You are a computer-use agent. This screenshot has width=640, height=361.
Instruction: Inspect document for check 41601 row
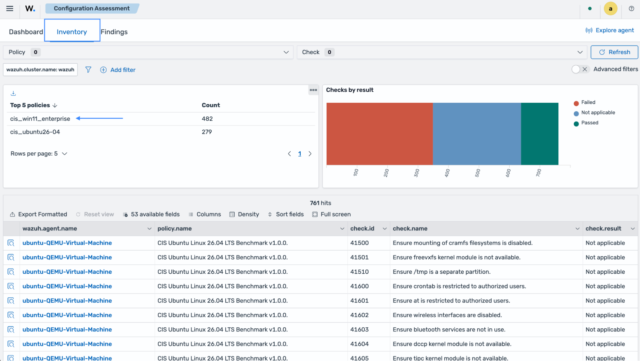pyautogui.click(x=11, y=301)
